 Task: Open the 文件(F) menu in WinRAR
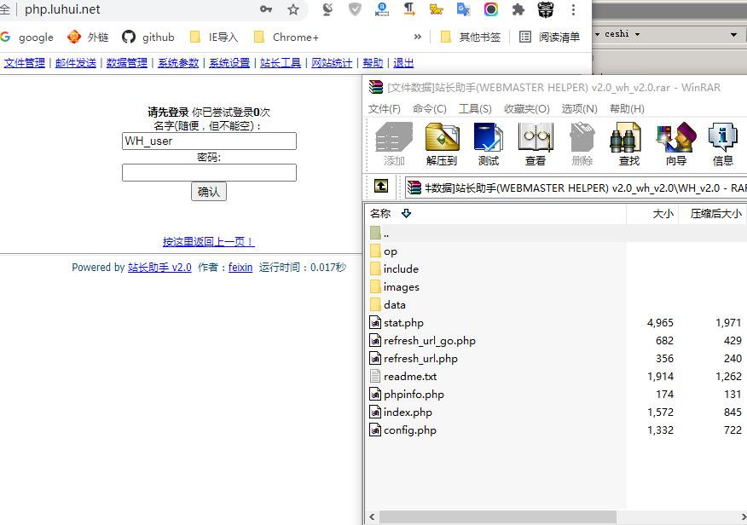(x=385, y=108)
